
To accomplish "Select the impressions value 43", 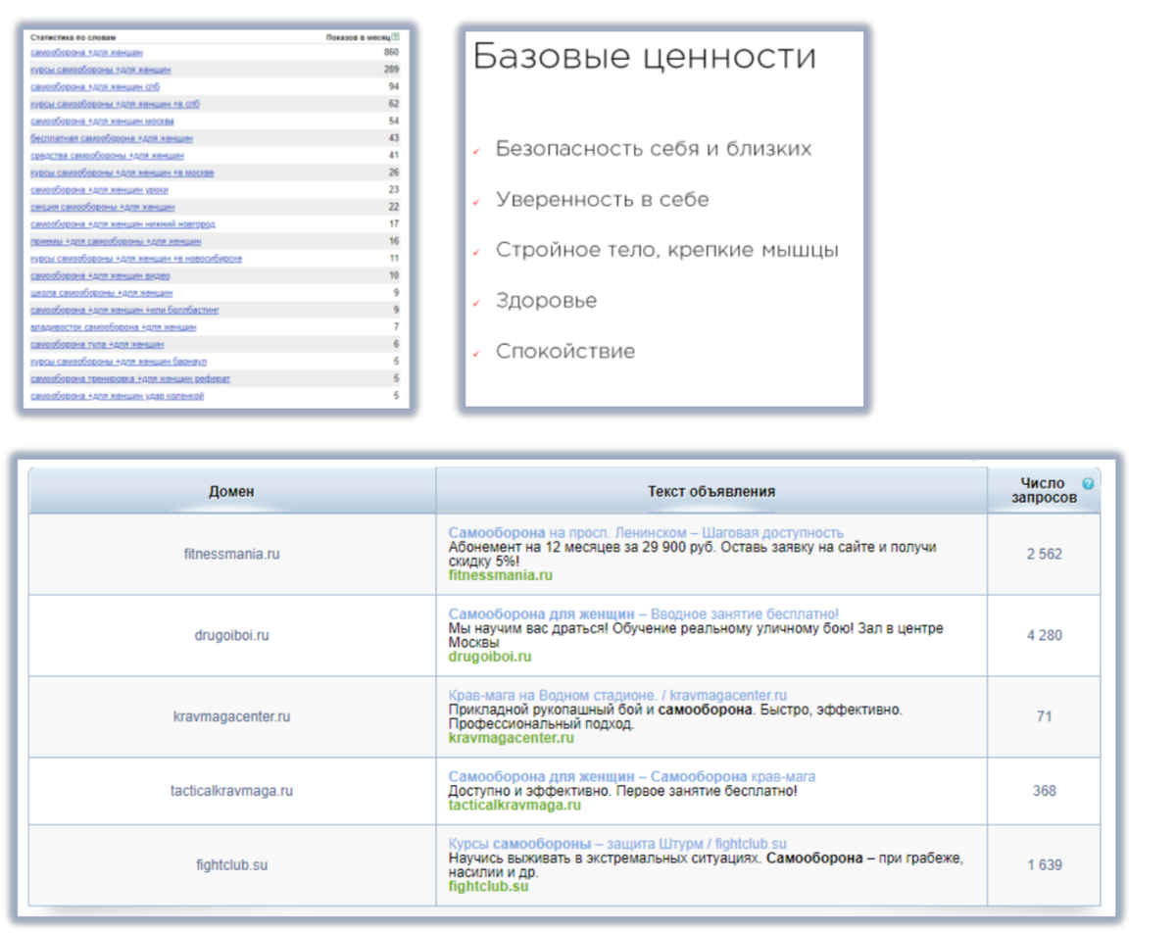I will coord(394,138).
